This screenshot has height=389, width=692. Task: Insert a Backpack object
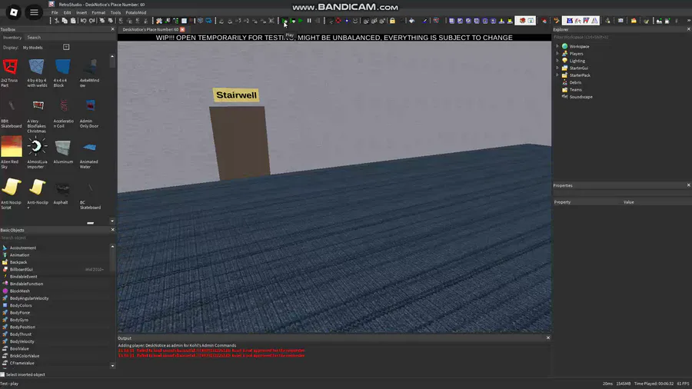click(x=18, y=262)
